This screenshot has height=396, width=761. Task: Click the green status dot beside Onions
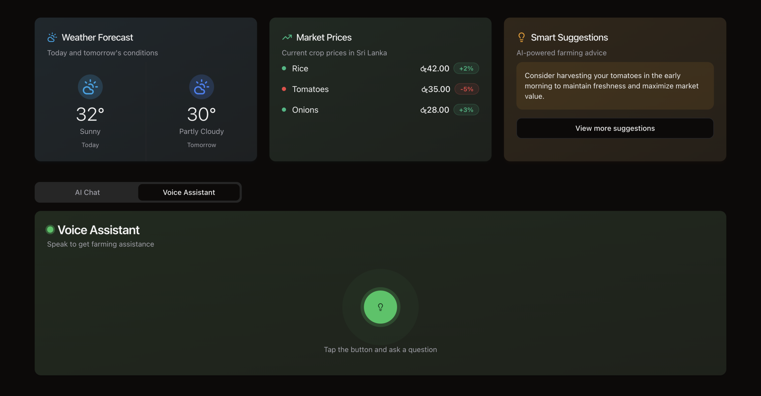tap(284, 110)
